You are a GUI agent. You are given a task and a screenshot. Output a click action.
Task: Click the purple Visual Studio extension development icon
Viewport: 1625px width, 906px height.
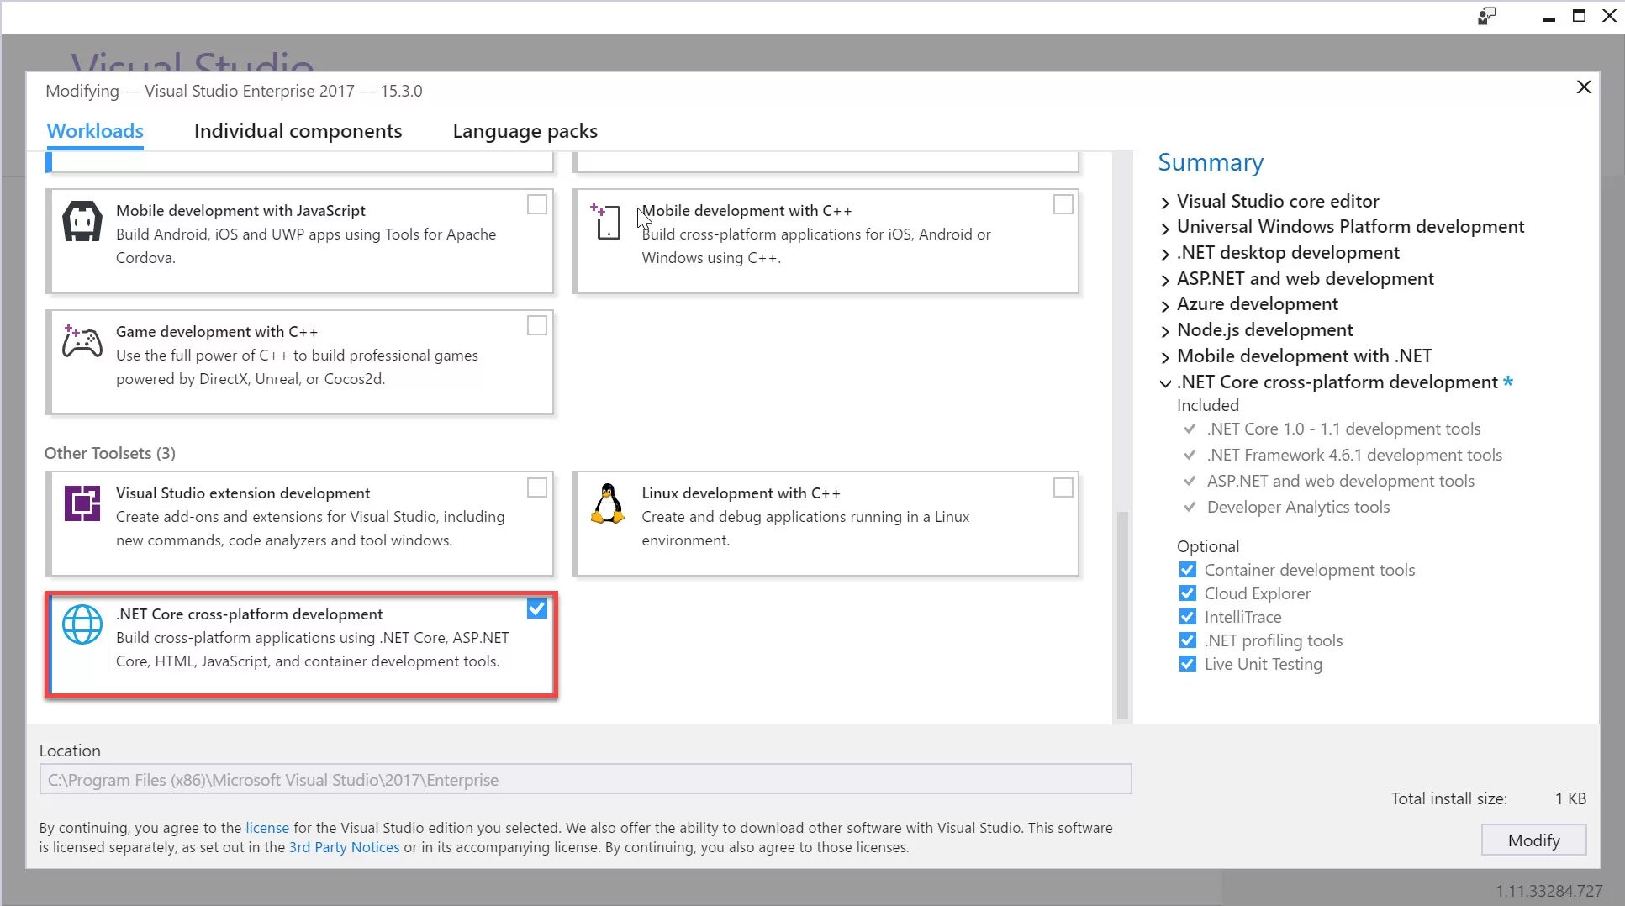[x=82, y=503]
